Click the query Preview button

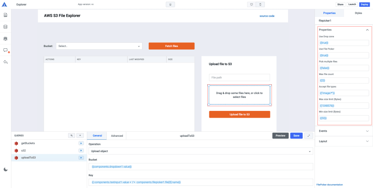(x=281, y=136)
